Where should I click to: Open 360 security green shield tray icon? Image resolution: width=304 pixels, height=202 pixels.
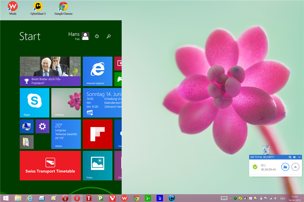coord(235,198)
